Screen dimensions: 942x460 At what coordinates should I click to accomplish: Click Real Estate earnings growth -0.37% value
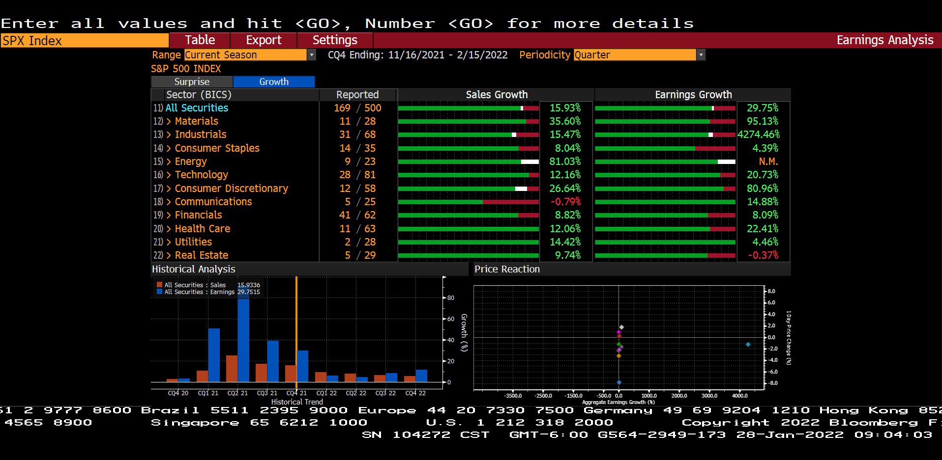[763, 255]
